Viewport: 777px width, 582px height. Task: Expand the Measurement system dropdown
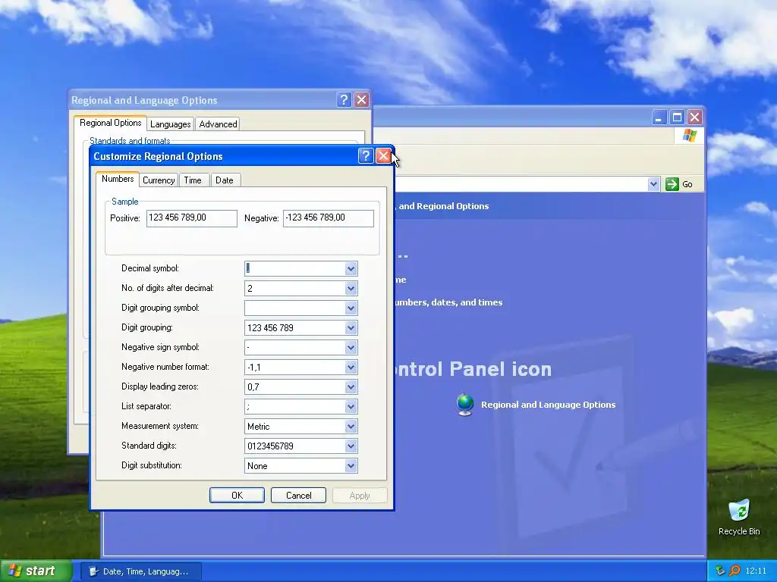tap(351, 426)
